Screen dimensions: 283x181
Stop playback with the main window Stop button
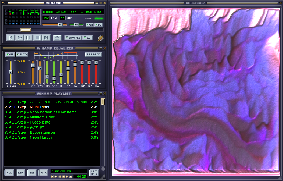click(37, 38)
